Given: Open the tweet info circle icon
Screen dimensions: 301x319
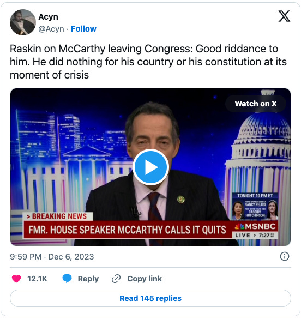Looking at the screenshot, I should tap(284, 256).
